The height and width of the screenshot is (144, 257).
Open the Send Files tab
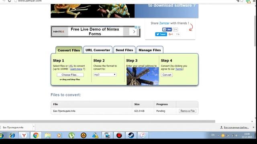point(124,50)
